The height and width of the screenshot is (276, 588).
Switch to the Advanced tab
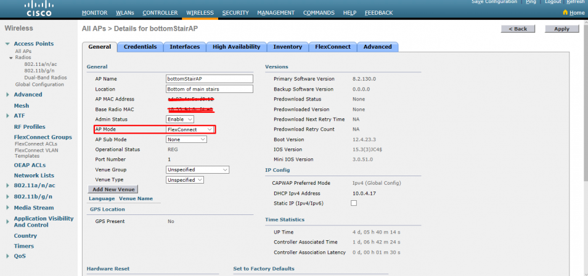point(378,47)
